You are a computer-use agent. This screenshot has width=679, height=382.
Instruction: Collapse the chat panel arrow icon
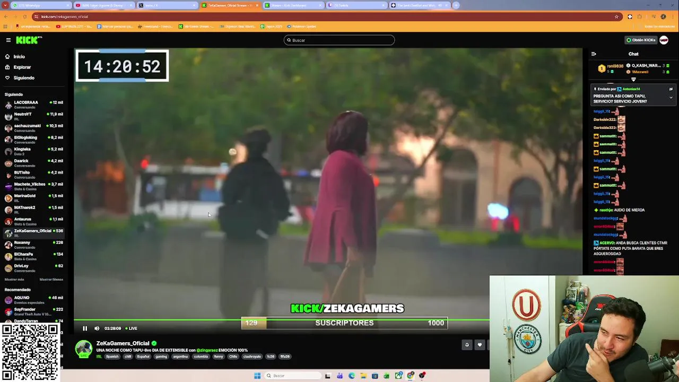click(594, 54)
